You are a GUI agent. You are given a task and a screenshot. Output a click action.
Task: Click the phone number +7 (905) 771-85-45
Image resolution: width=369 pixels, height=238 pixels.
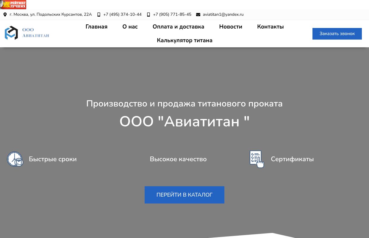172,15
